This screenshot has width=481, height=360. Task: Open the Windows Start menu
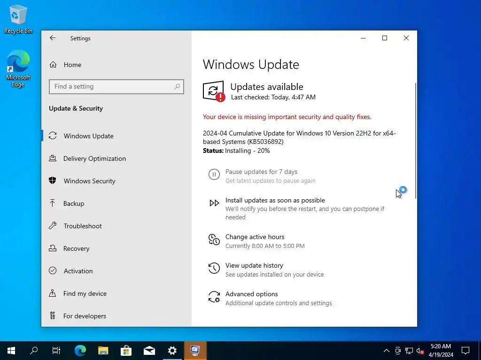tap(11, 351)
